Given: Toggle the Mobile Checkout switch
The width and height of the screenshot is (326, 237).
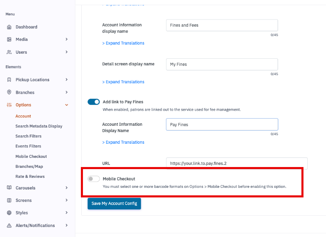Looking at the screenshot, I should 94,179.
